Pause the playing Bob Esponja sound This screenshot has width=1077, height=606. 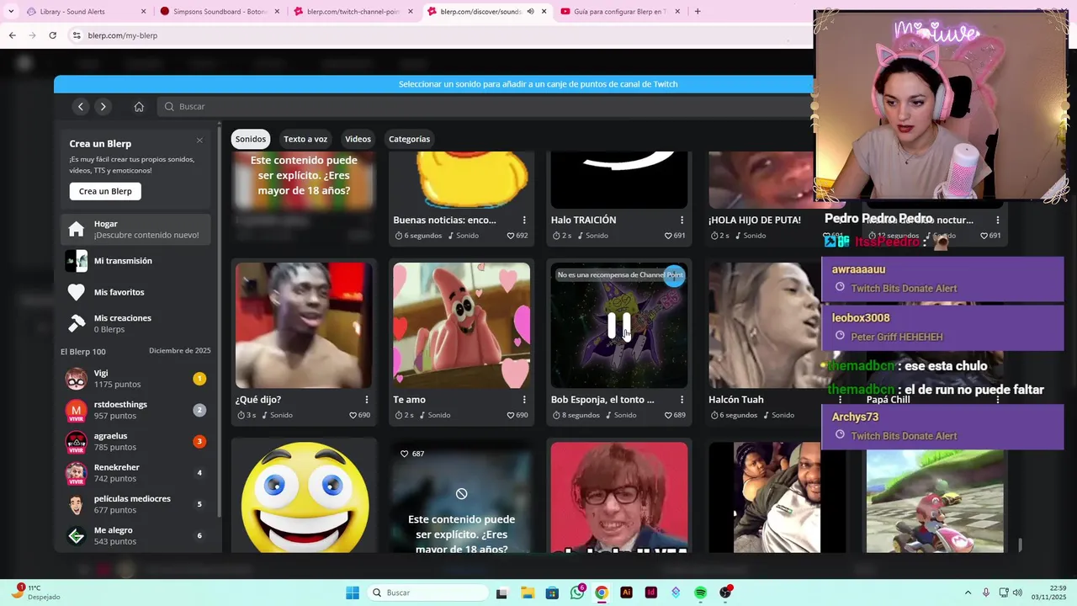(619, 325)
